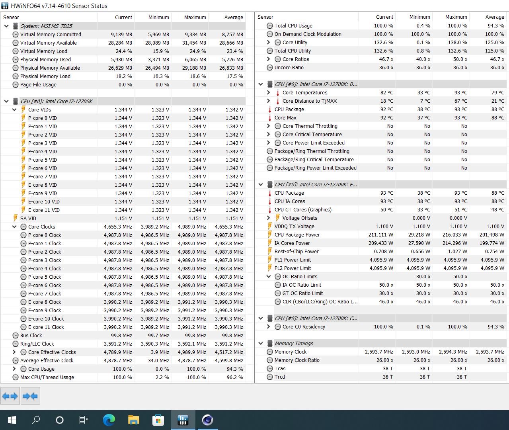
Task: Select the Average Effective Clock row
Action: [123, 360]
